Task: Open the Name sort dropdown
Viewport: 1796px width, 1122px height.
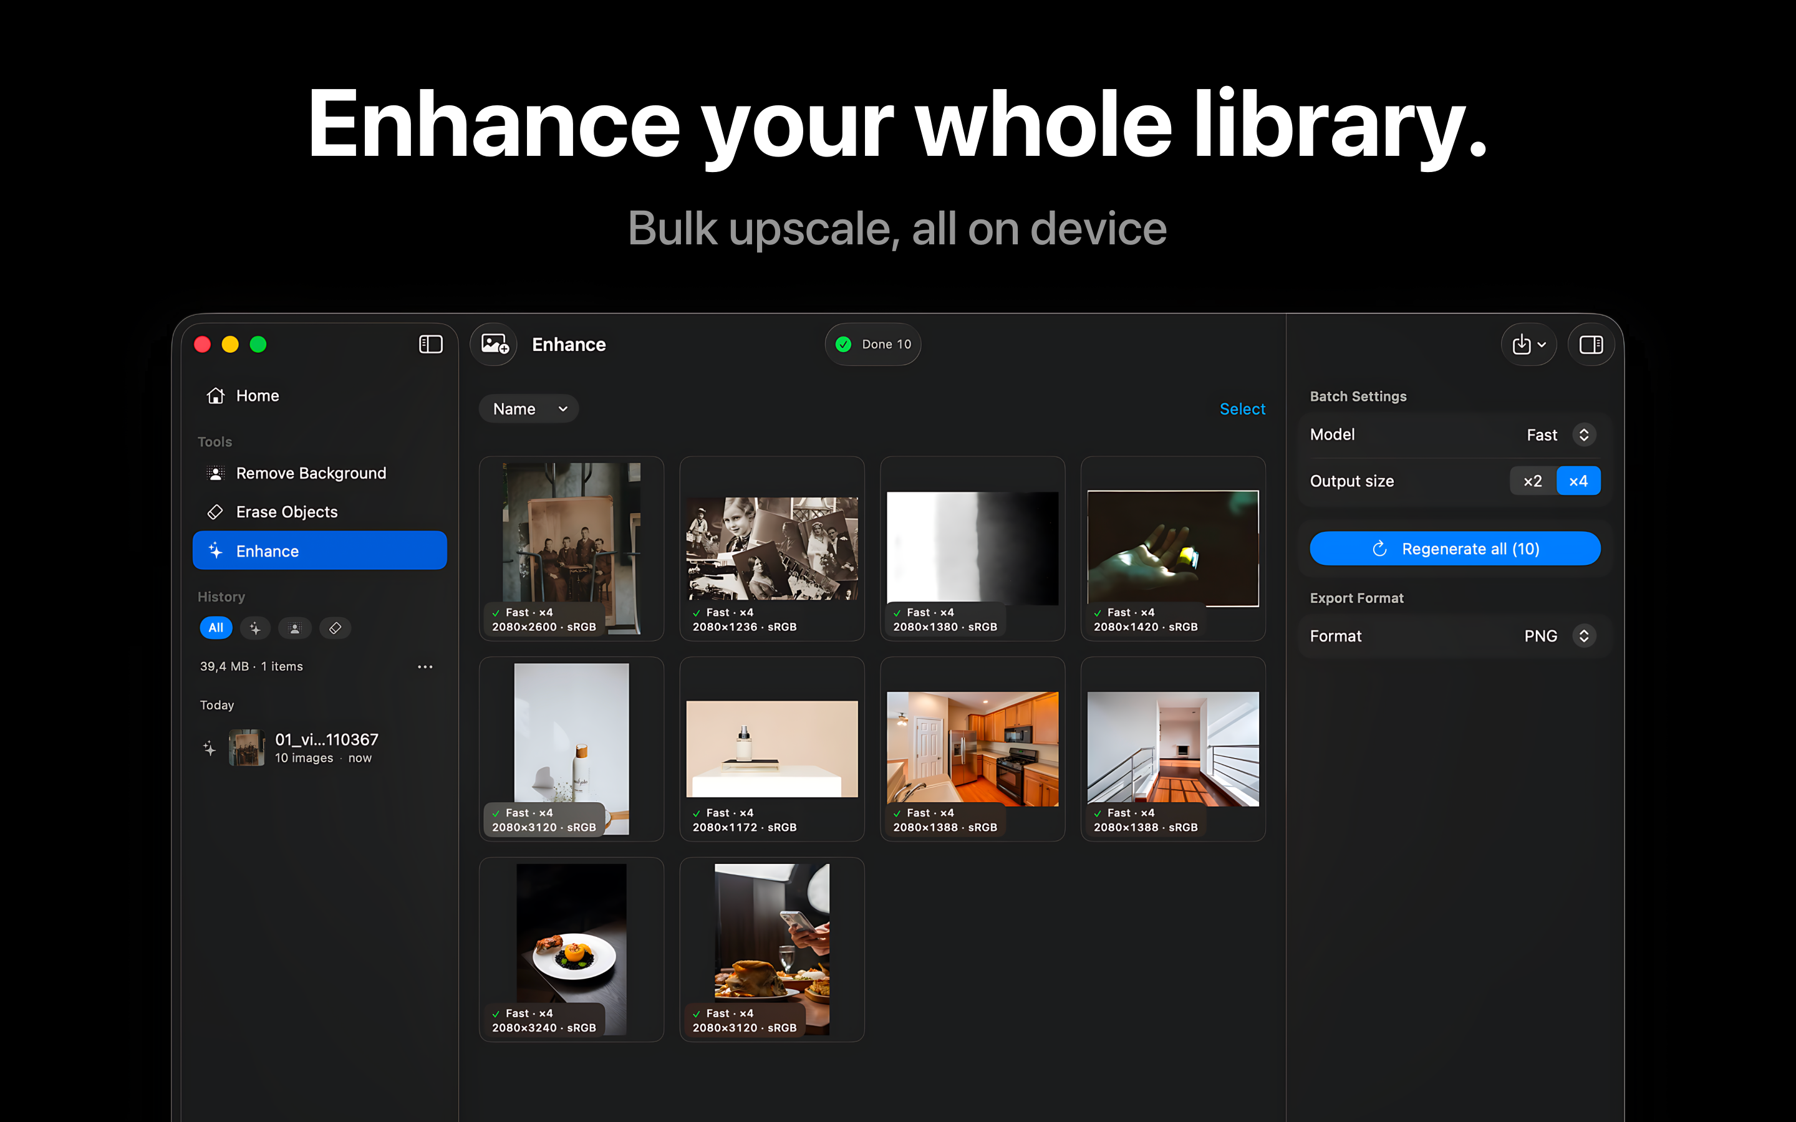Action: click(528, 409)
